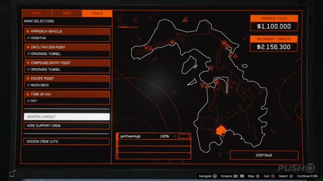The width and height of the screenshot is (323, 181).
Task: Open the Time of Day selection
Action: click(67, 98)
